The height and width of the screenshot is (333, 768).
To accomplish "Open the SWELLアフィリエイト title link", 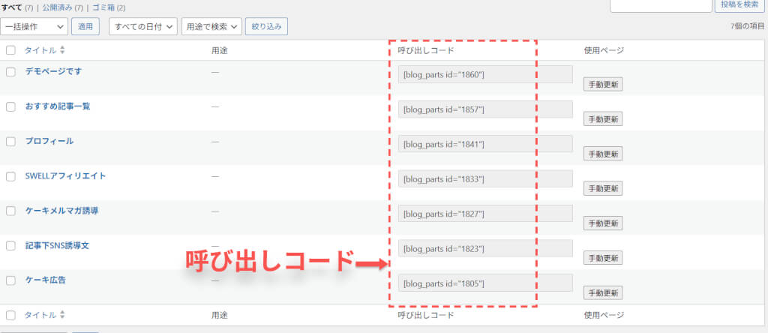I will (x=66, y=176).
